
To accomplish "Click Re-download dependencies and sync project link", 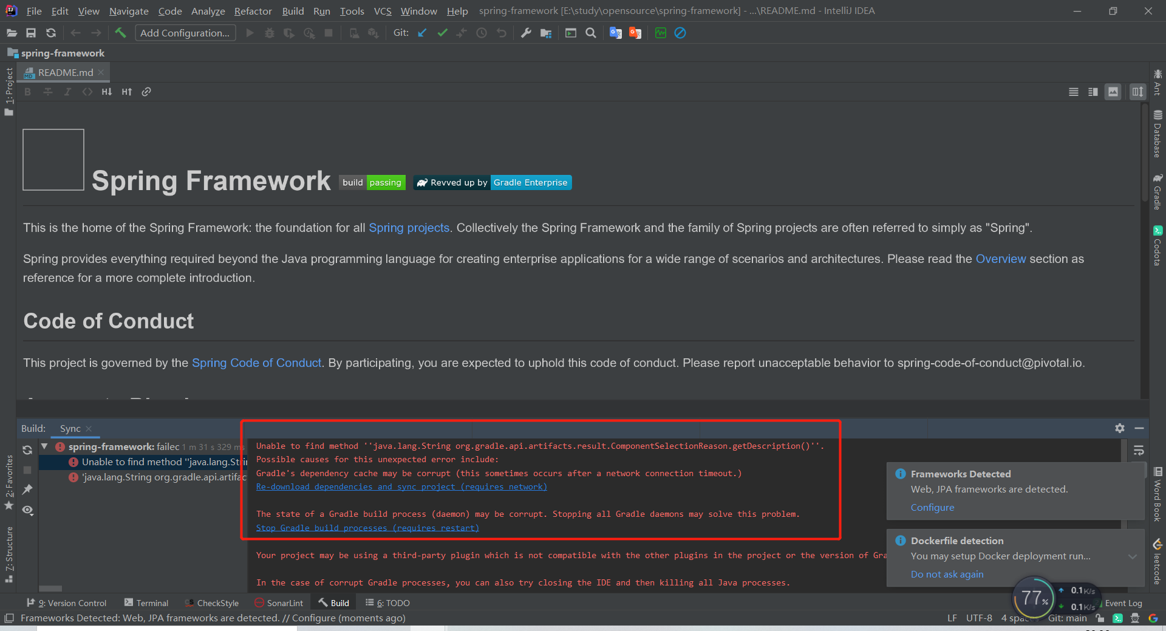I will coord(401,486).
